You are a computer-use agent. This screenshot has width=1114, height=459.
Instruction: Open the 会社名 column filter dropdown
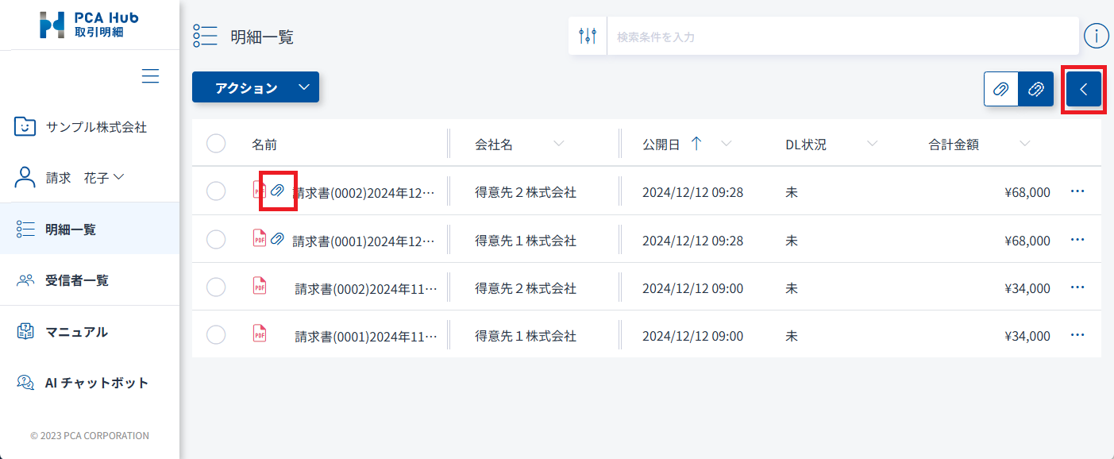(559, 144)
